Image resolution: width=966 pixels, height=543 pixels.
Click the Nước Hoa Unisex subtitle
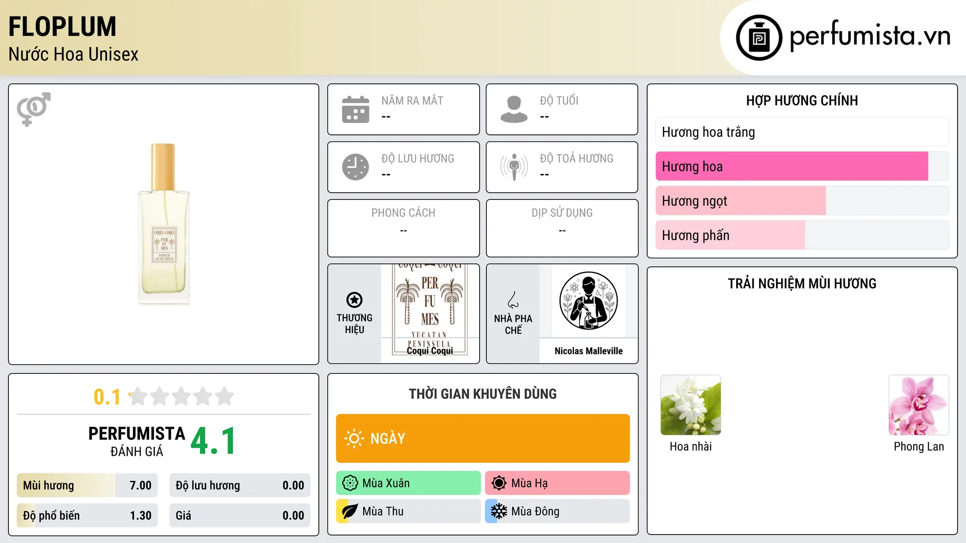[x=74, y=55]
